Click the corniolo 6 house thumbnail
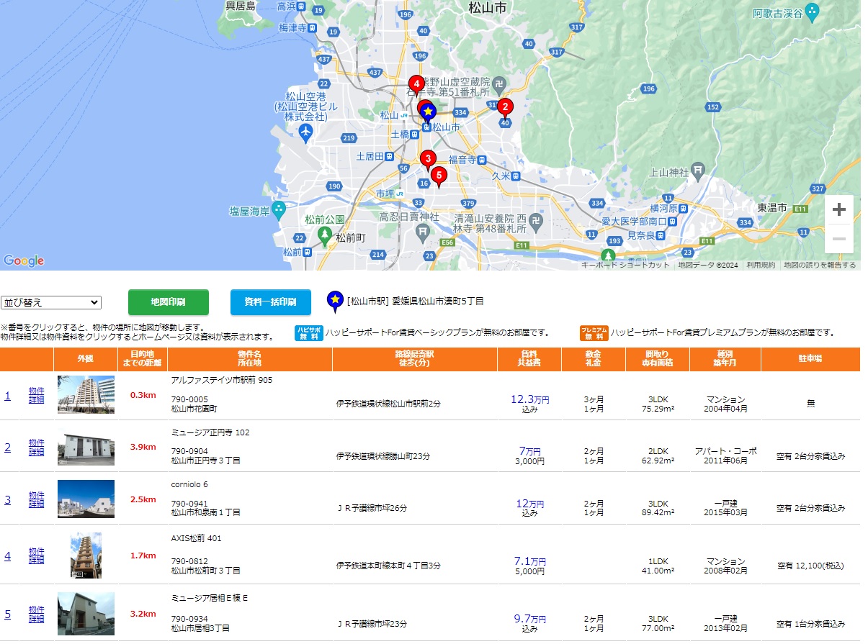The image size is (868, 644). pyautogui.click(x=86, y=499)
